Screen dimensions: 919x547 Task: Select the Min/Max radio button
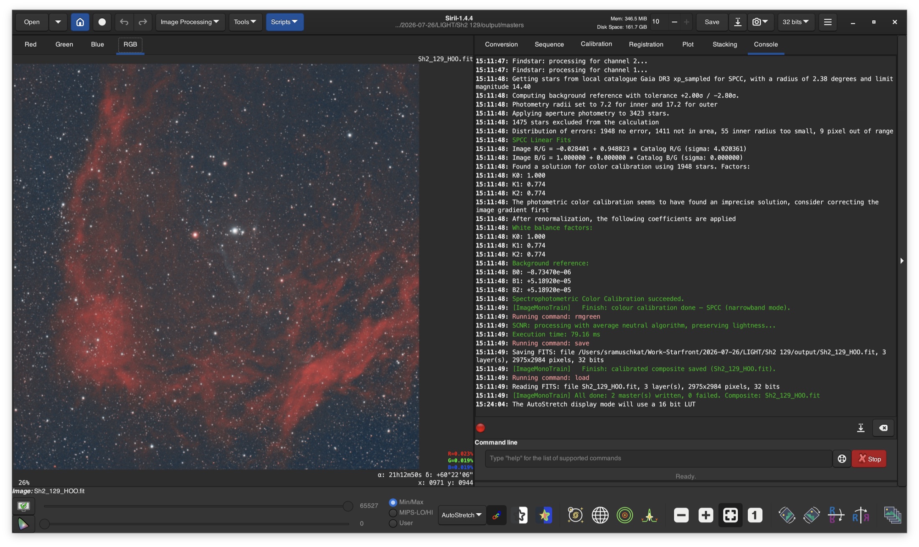[393, 502]
